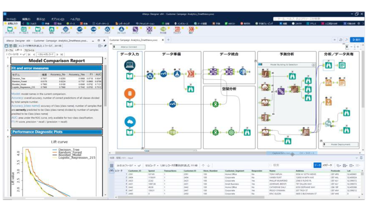Click the green Browse node in データ準備 container

(191, 89)
